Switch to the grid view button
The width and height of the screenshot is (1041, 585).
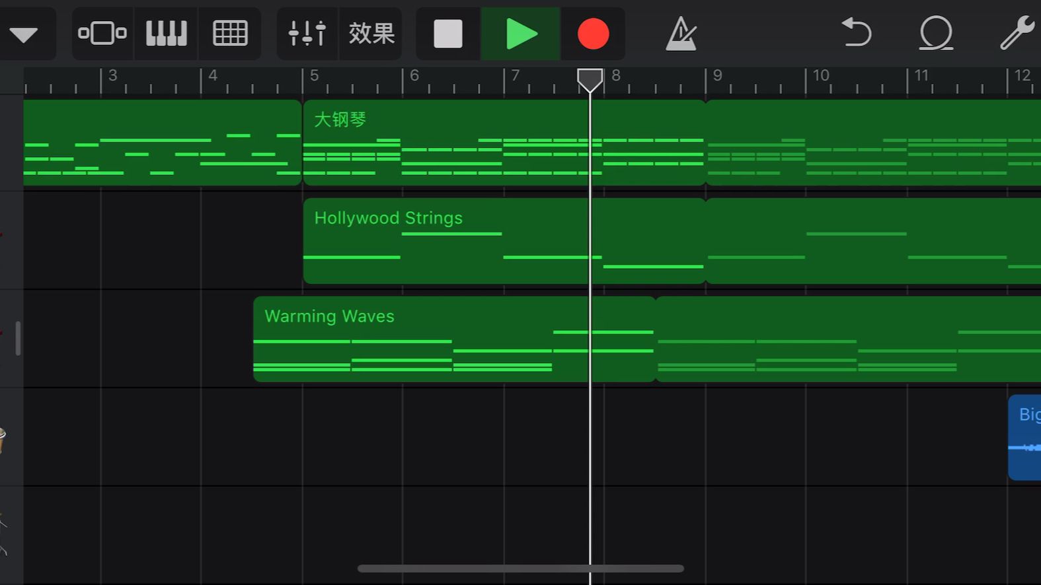pos(230,34)
